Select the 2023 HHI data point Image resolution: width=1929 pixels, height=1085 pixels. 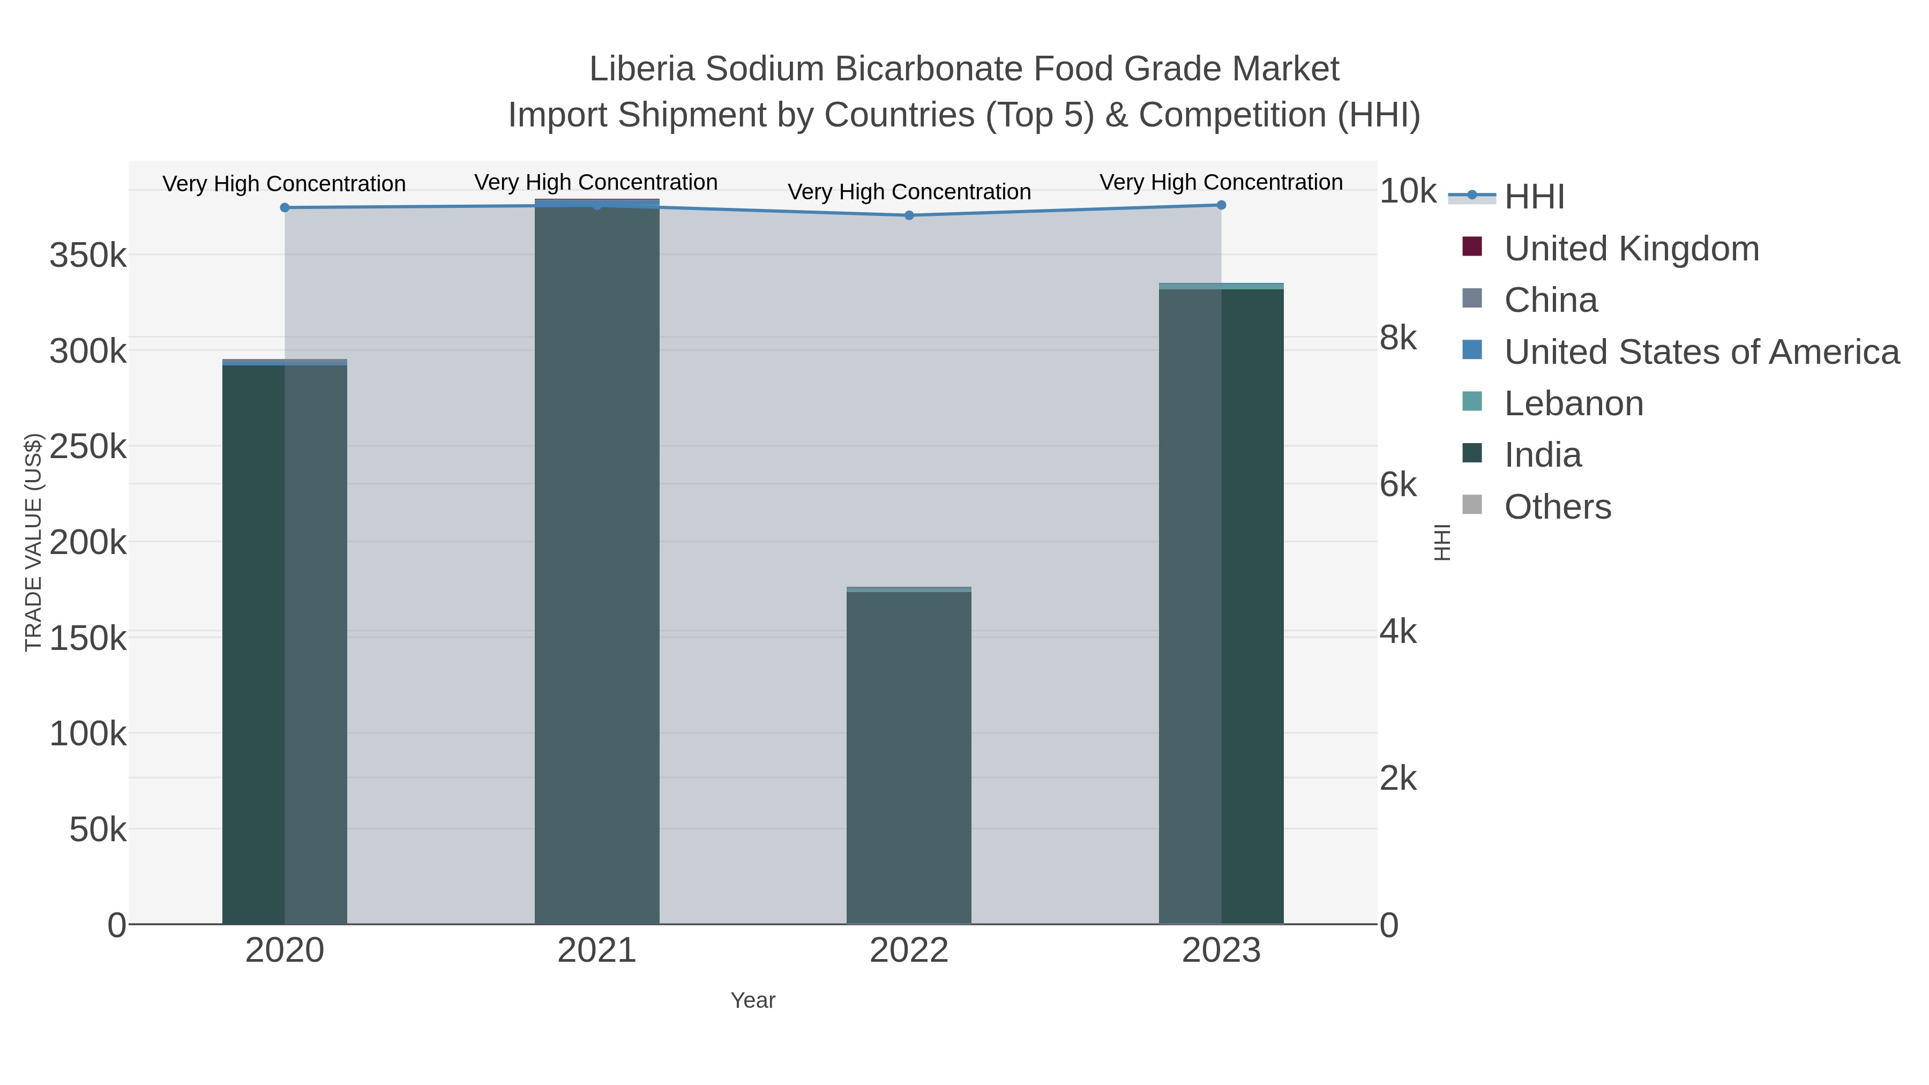(x=1221, y=205)
